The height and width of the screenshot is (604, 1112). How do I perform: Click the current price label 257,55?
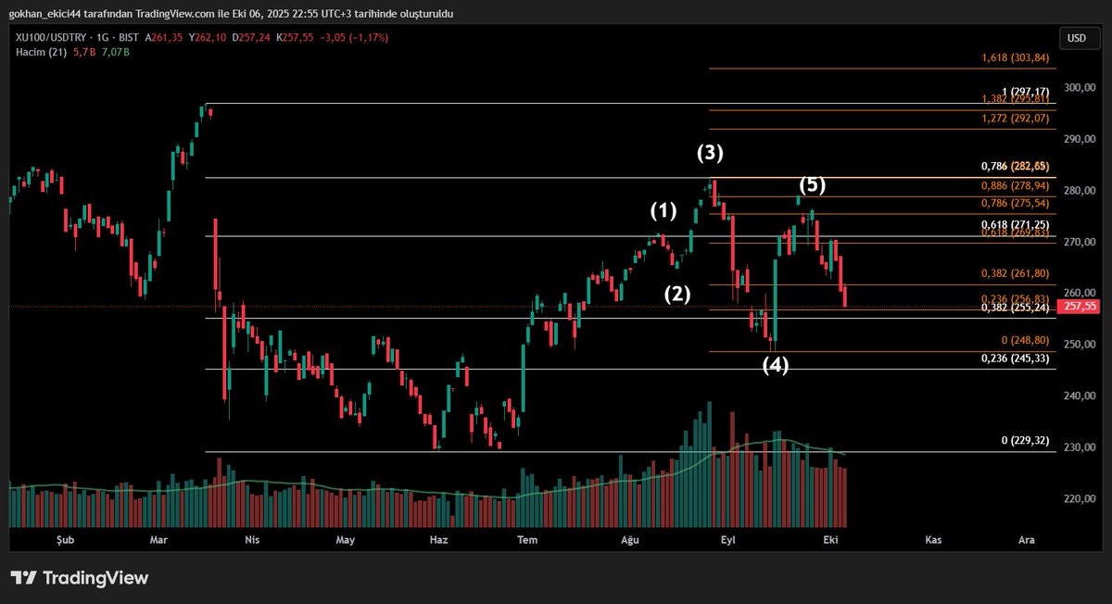(x=1080, y=306)
